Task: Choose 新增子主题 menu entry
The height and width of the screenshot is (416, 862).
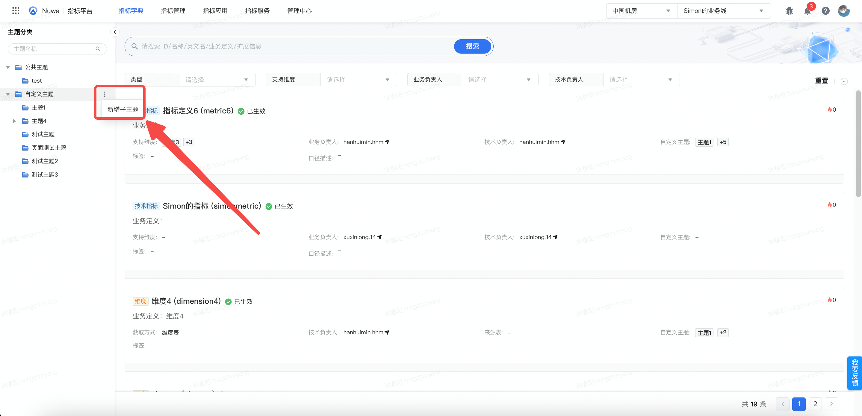Action: (123, 109)
